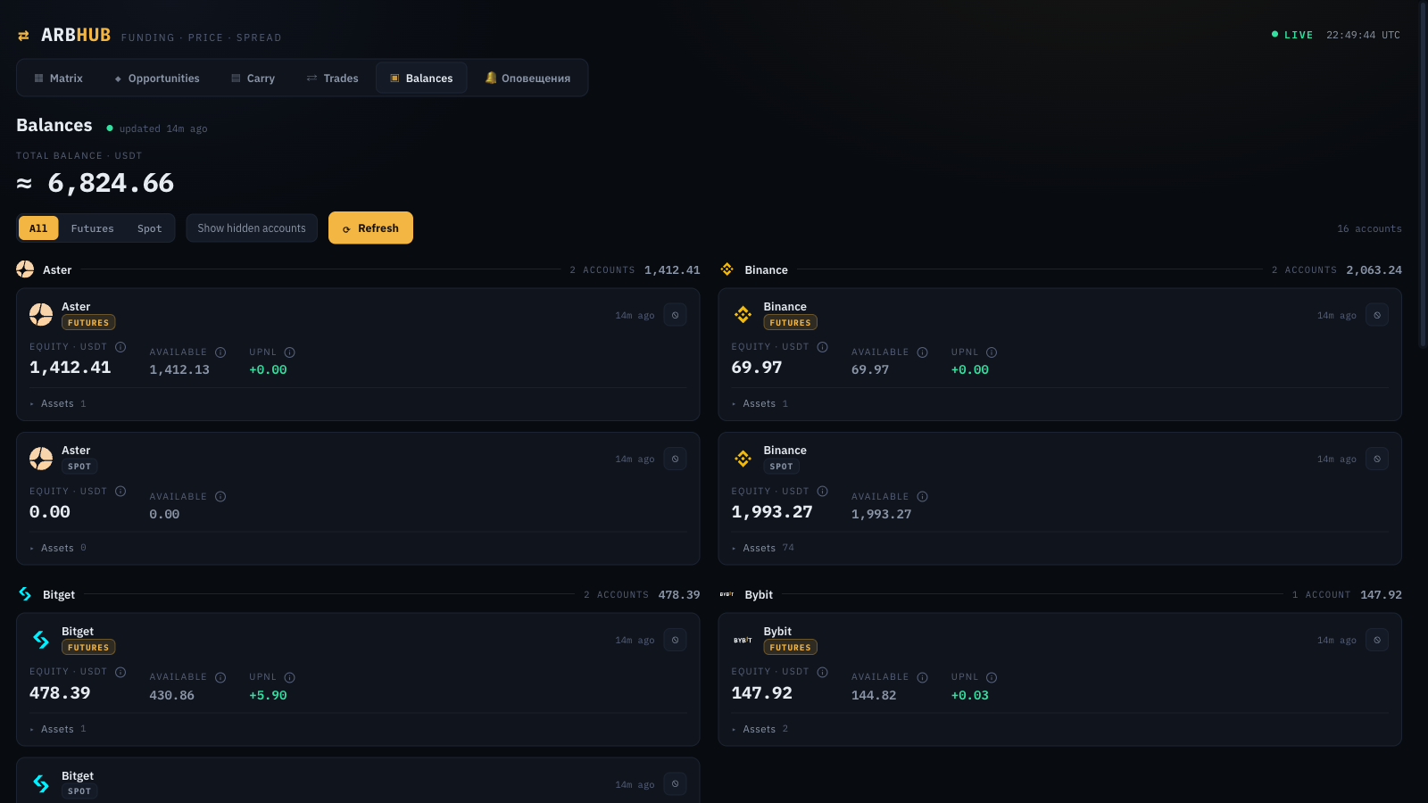
Task: Open Equity info icon on Bybit Futures
Action: [823, 672]
